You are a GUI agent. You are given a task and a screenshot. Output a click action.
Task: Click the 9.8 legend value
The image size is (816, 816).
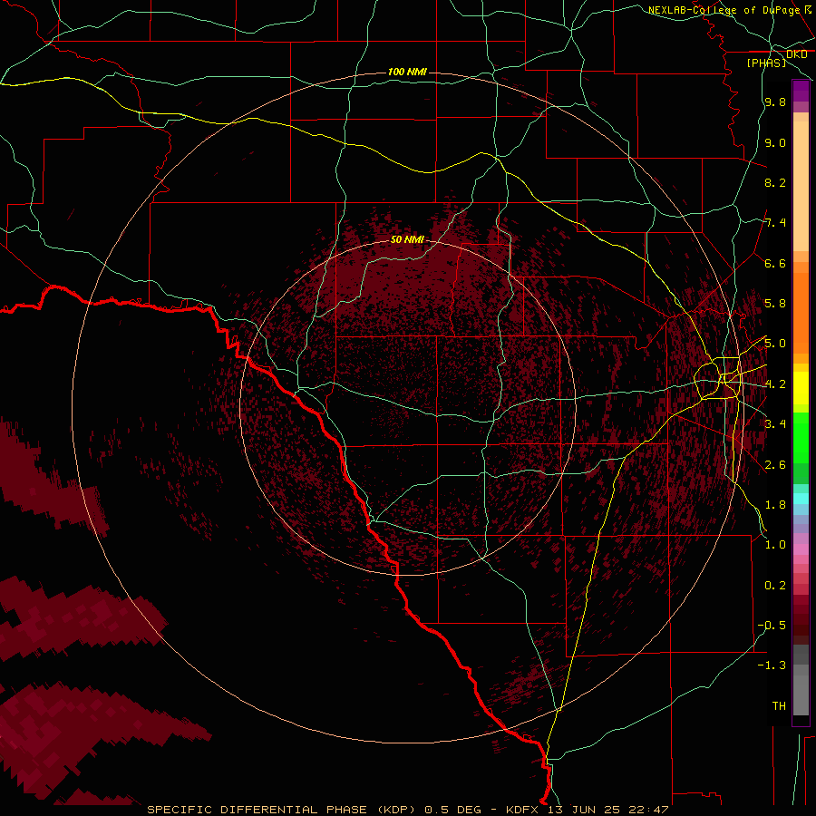[775, 102]
